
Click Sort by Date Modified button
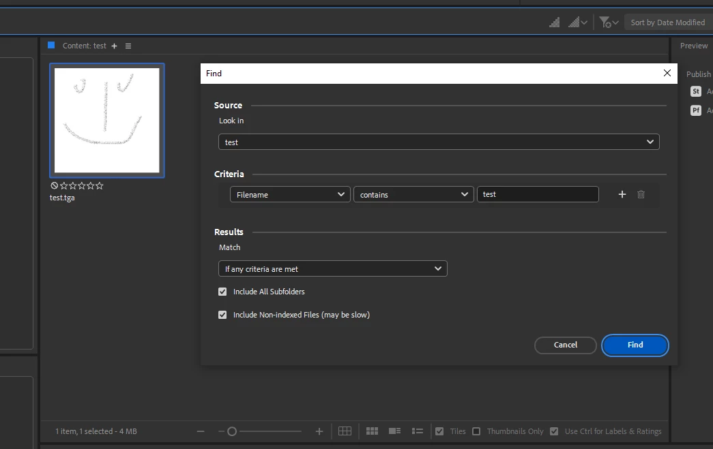click(x=667, y=22)
